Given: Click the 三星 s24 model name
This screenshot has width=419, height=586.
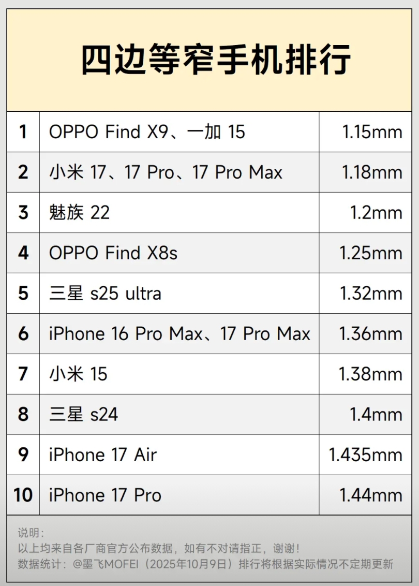Looking at the screenshot, I should click(x=83, y=415).
